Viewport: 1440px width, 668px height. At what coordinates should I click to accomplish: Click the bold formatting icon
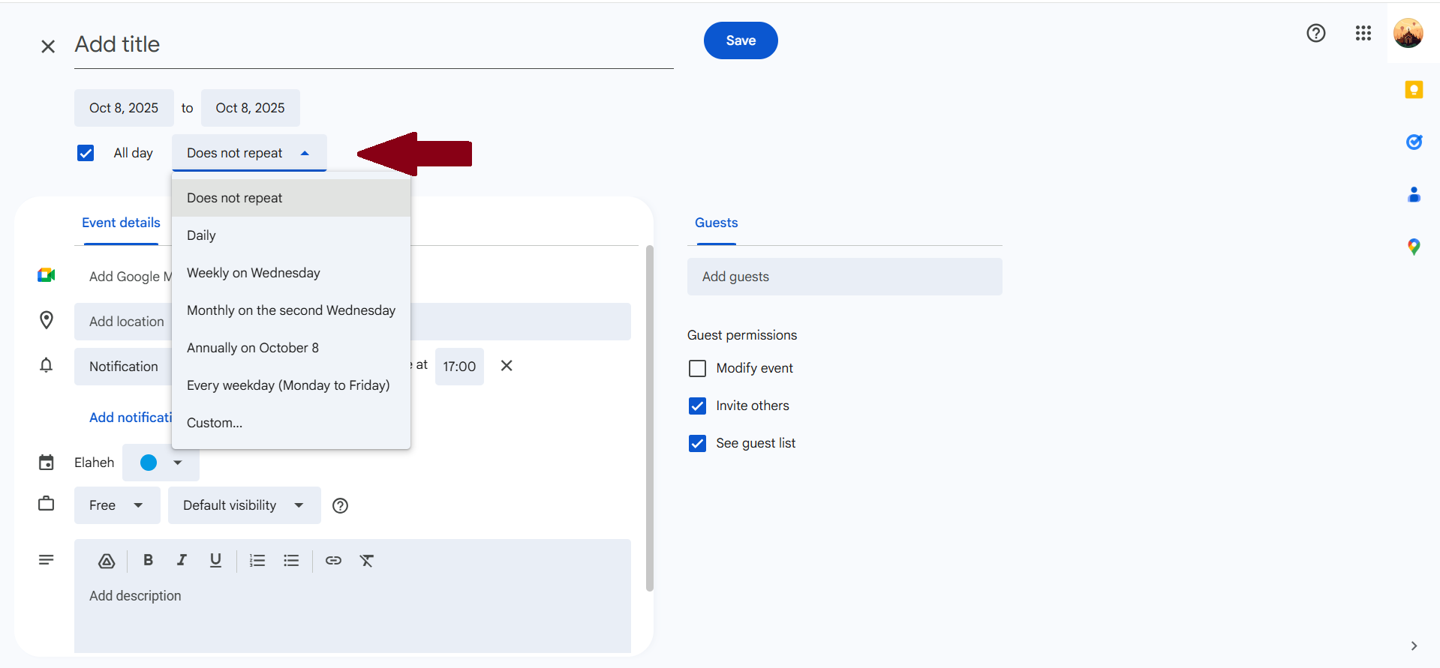(148, 560)
